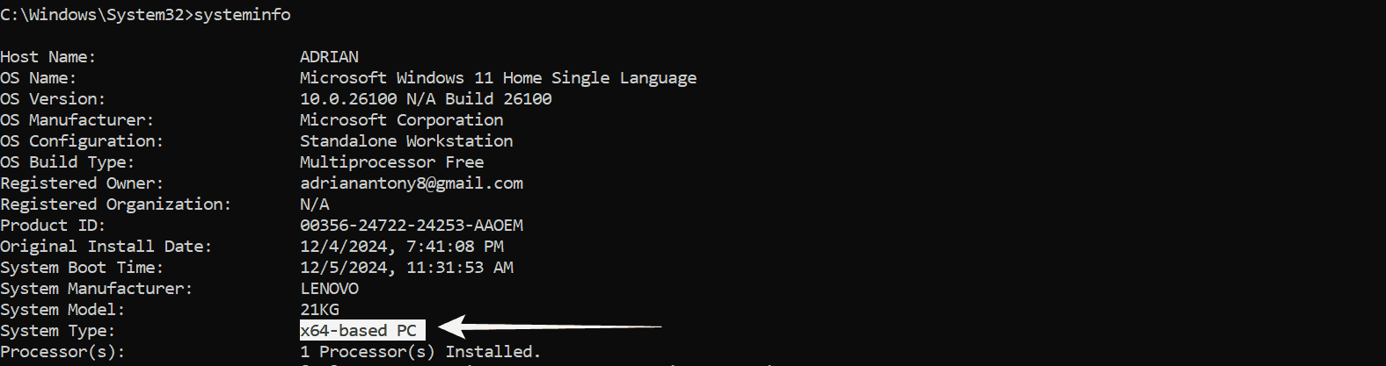Click the OS Version build number 10.0.26100
1386x366 pixels.
(x=348, y=98)
